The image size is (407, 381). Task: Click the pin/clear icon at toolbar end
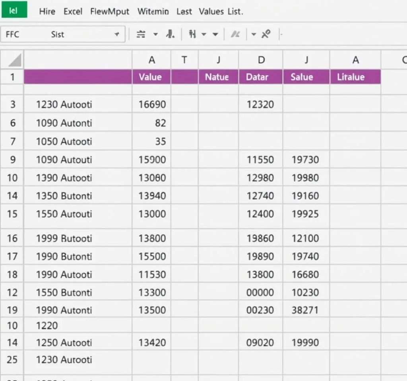[x=266, y=35]
